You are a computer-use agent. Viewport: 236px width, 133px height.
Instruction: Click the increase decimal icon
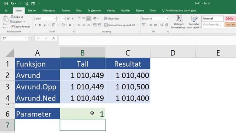tap(162, 25)
